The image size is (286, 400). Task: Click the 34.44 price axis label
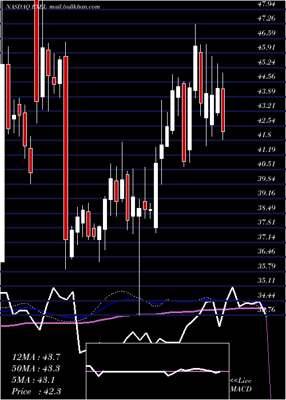click(x=267, y=295)
